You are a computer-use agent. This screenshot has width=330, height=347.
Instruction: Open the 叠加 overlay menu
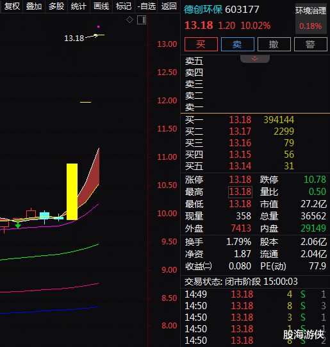[x=34, y=6]
